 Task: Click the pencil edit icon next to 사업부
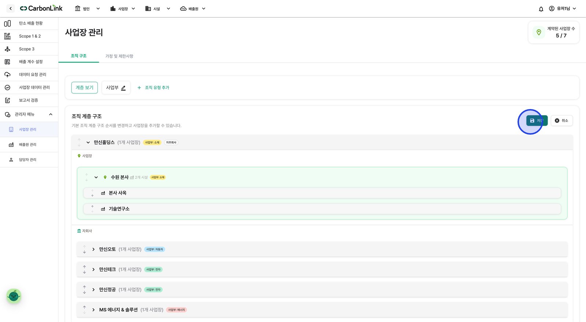[123, 88]
